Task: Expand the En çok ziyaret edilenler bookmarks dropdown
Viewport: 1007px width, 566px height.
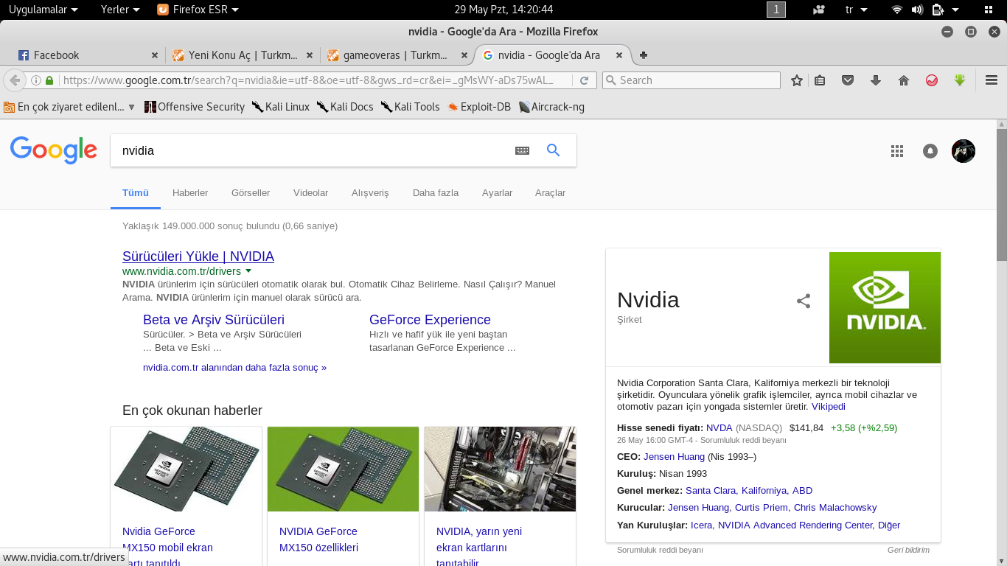Action: tap(132, 107)
